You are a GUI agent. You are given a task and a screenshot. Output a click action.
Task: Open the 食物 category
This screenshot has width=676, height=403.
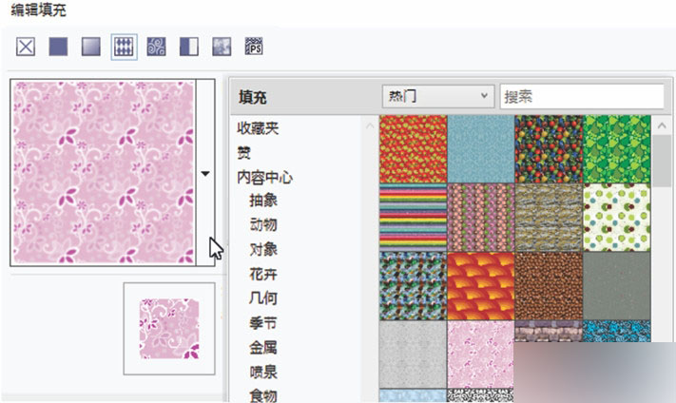tap(263, 395)
